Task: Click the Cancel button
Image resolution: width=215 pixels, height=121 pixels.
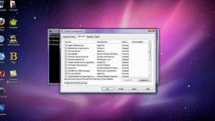Action: (121, 89)
